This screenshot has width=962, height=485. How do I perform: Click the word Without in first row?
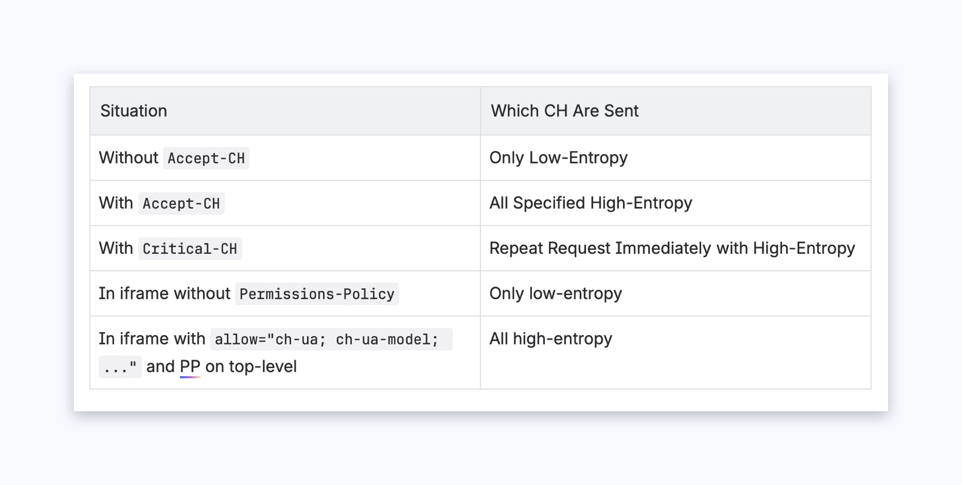128,158
